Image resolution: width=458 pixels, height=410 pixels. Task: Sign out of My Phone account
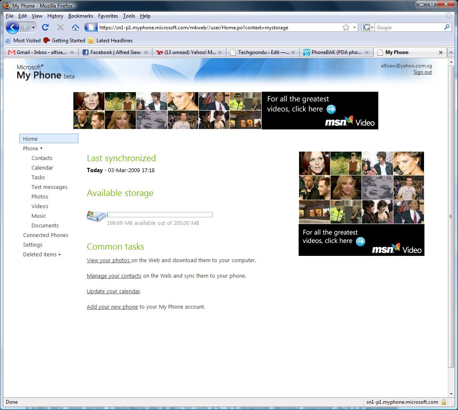[422, 72]
